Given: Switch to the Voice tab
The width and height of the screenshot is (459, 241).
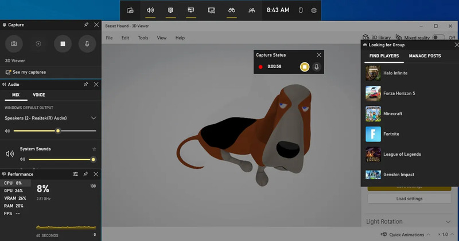Looking at the screenshot, I should [39, 95].
